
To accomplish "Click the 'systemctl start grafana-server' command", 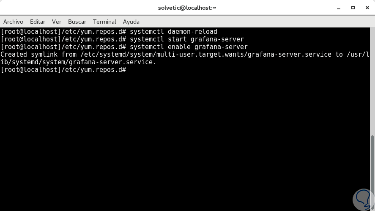I will [x=186, y=39].
